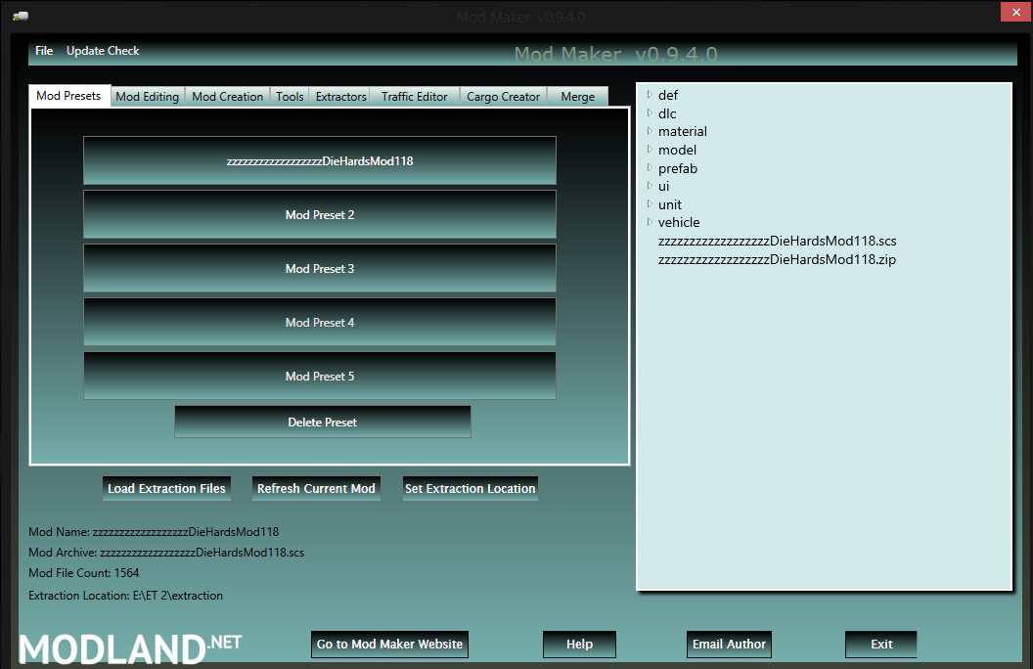Select Mod Preset 2 button
The width and height of the screenshot is (1033, 669).
click(x=320, y=214)
